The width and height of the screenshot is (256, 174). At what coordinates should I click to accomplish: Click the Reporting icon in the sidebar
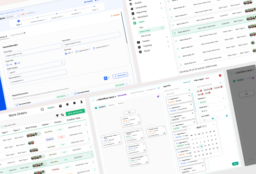[x=133, y=13]
